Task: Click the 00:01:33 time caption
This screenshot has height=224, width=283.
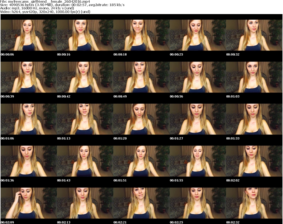Action: coord(233,138)
